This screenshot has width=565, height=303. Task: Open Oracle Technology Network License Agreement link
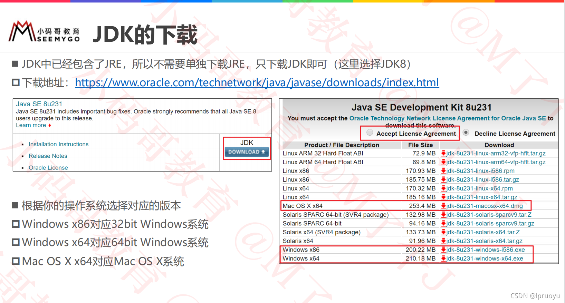click(448, 118)
